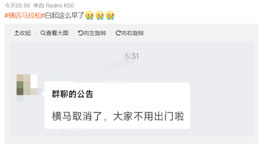The width and height of the screenshot is (265, 144).
Task: Click the last crying emoji
Action: [110, 15]
